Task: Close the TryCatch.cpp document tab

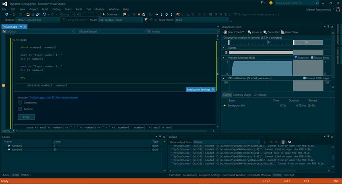Action: click(x=25, y=27)
